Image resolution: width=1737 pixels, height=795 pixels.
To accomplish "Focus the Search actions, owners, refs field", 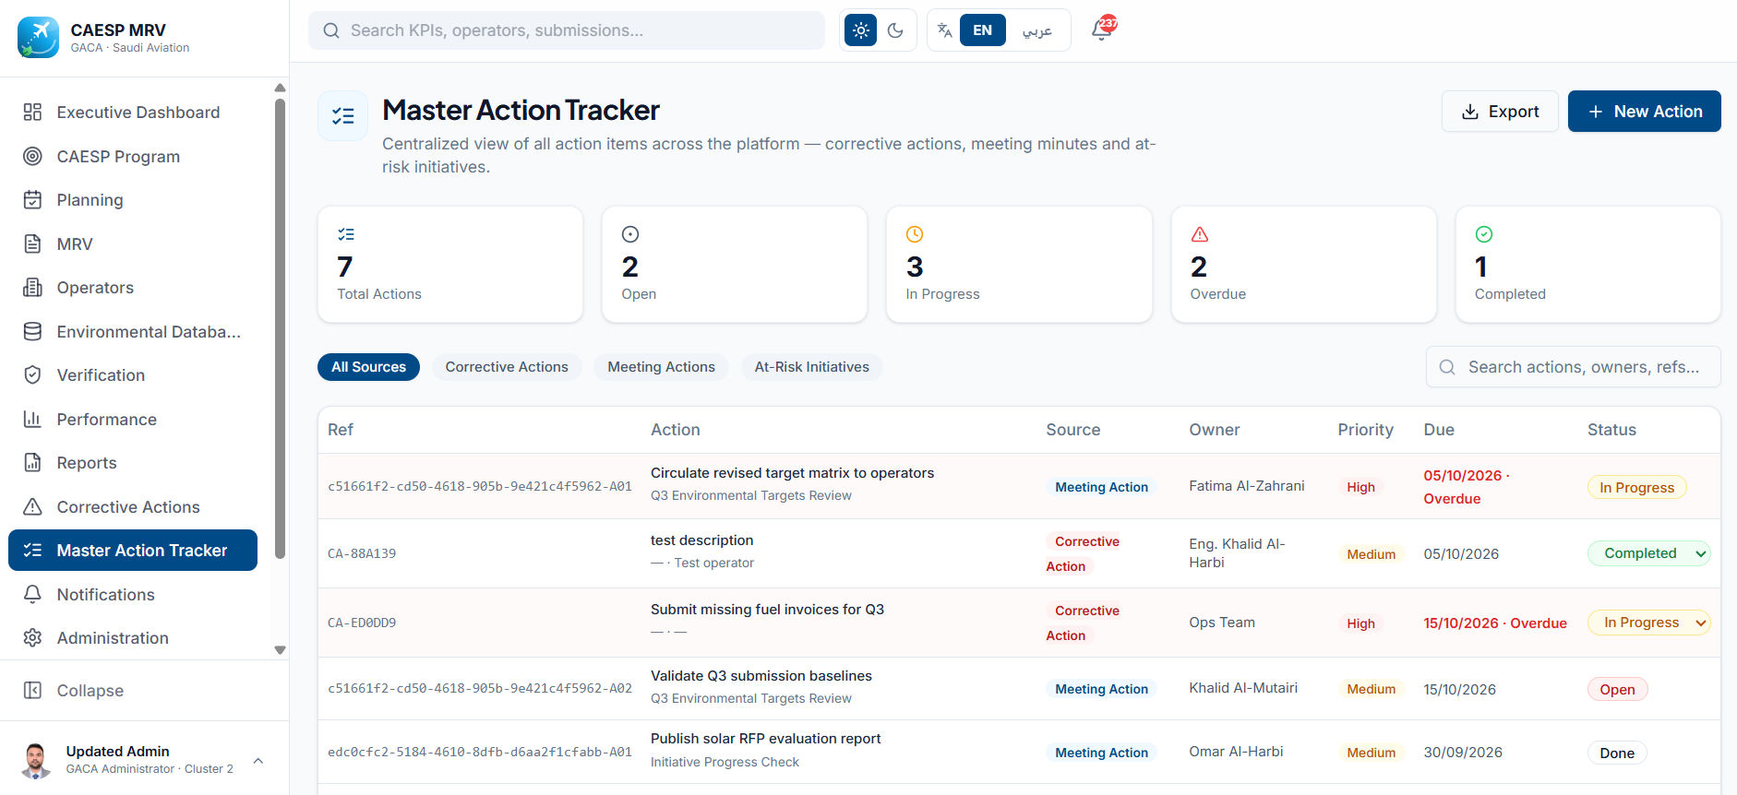I will click(1573, 367).
